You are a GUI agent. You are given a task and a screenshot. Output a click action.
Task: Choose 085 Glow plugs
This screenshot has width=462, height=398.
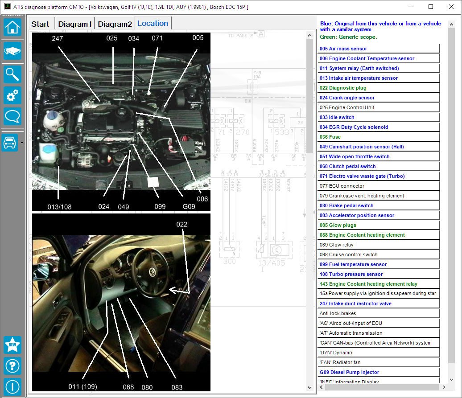pyautogui.click(x=378, y=225)
